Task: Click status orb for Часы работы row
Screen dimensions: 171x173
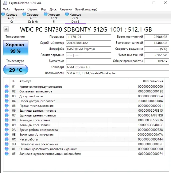Action: tap(7, 139)
